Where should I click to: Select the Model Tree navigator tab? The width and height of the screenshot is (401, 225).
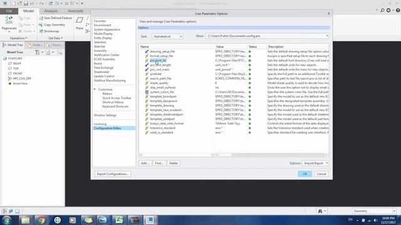(13, 45)
